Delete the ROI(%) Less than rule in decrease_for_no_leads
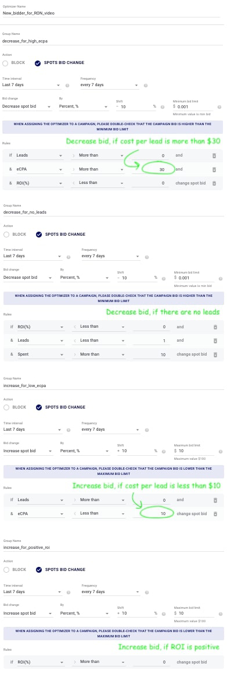 tap(215, 327)
